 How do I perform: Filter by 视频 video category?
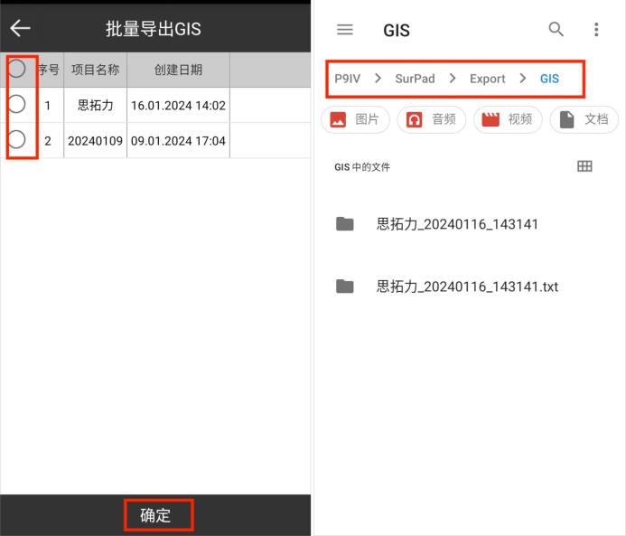507,119
